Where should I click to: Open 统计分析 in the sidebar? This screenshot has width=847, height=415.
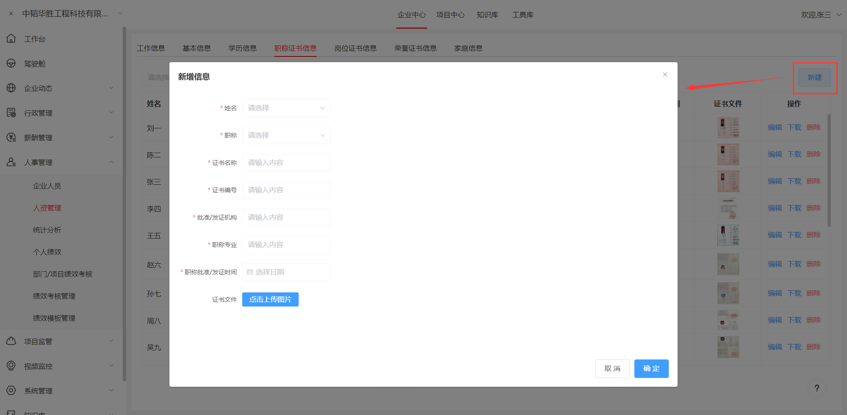tap(47, 230)
